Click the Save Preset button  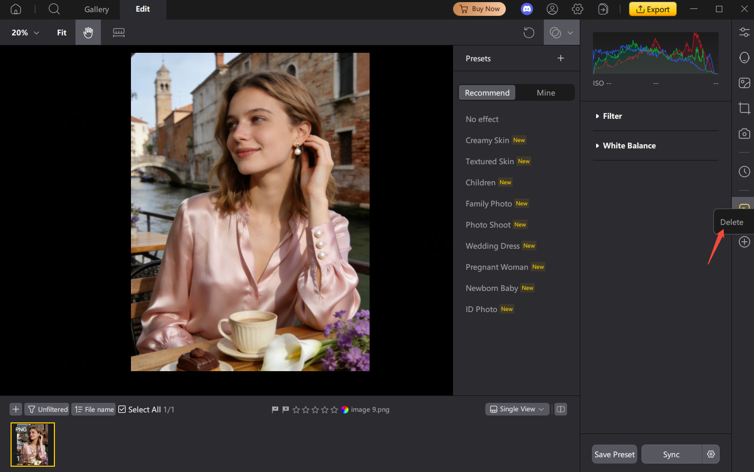pyautogui.click(x=614, y=455)
